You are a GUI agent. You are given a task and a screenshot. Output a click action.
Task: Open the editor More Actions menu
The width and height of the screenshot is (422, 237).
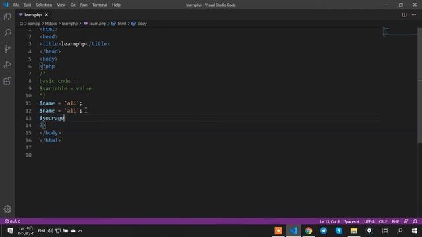click(x=414, y=14)
